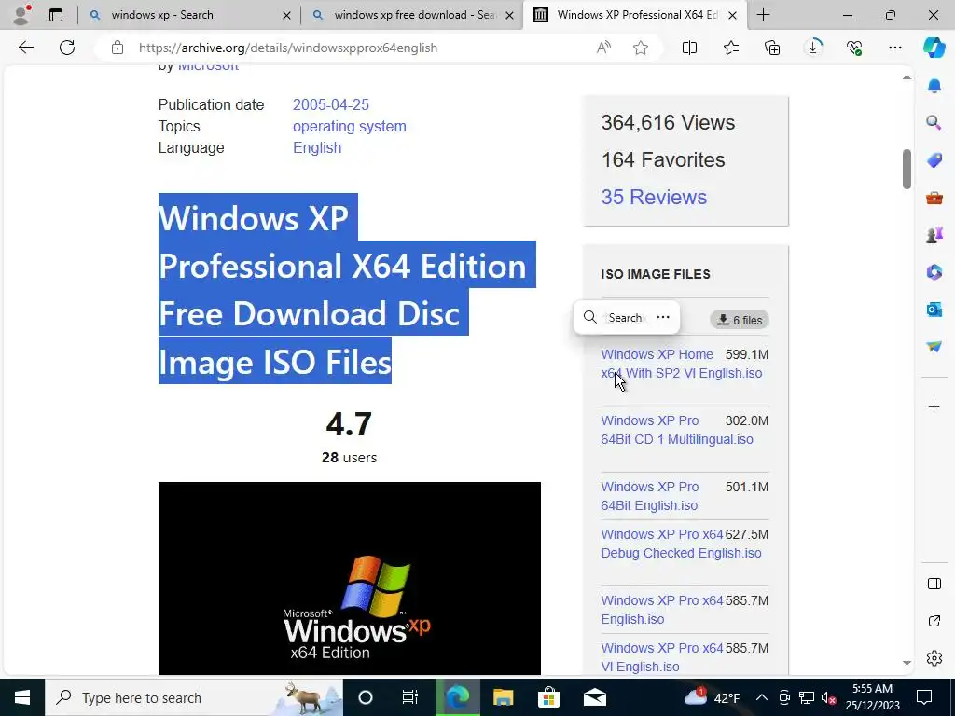Download Windows XP Home x64 SP2 iso

click(x=681, y=364)
